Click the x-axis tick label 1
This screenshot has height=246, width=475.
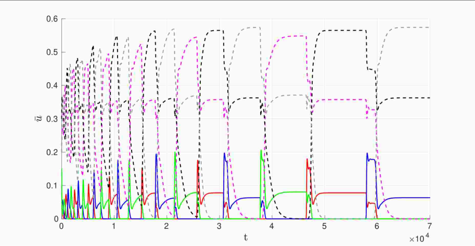(x=114, y=226)
